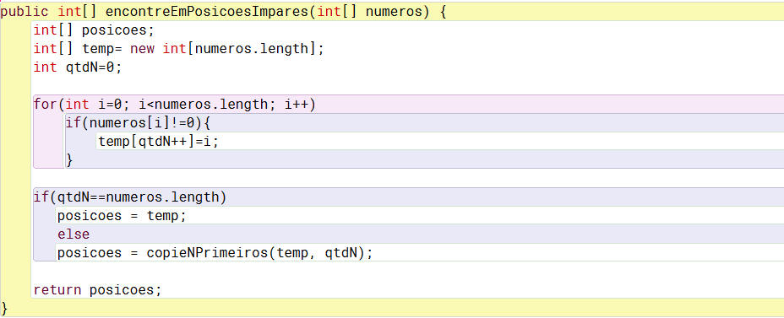Click the purple margin beside for loop
Viewport: 784px width, 318px height.
pos(49,141)
